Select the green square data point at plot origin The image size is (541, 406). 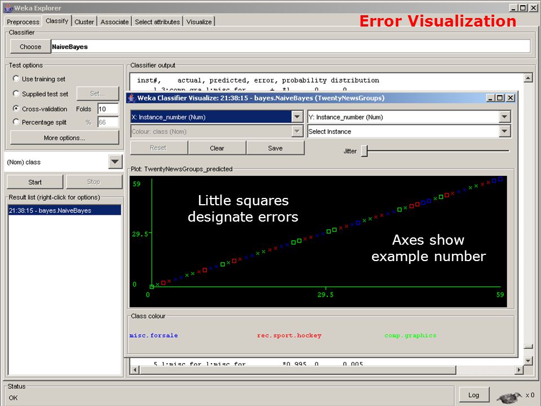pyautogui.click(x=152, y=286)
